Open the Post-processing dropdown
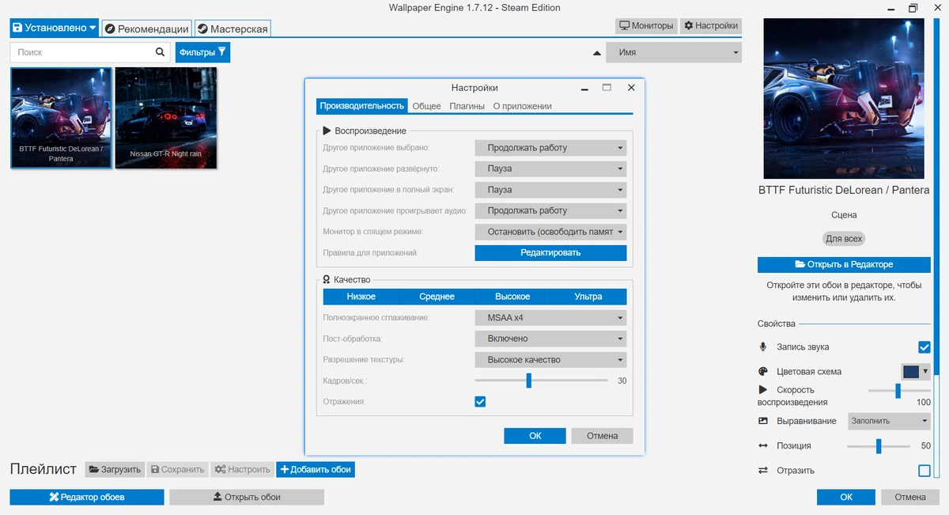The image size is (949, 515). (550, 339)
